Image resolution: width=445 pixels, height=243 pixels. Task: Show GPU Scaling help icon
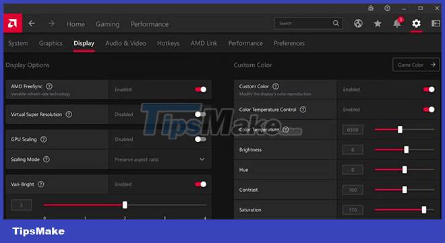pyautogui.click(x=43, y=139)
